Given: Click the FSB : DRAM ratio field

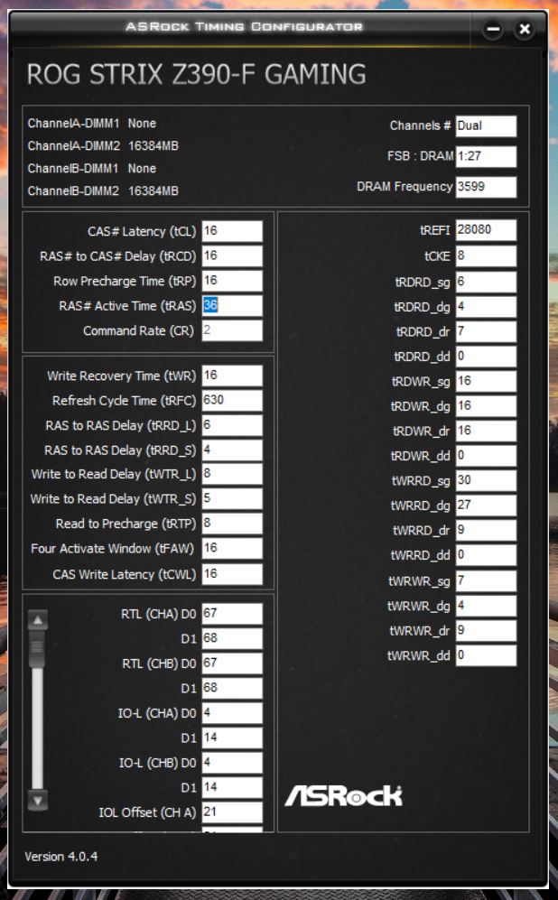Looking at the screenshot, I should pos(487,156).
